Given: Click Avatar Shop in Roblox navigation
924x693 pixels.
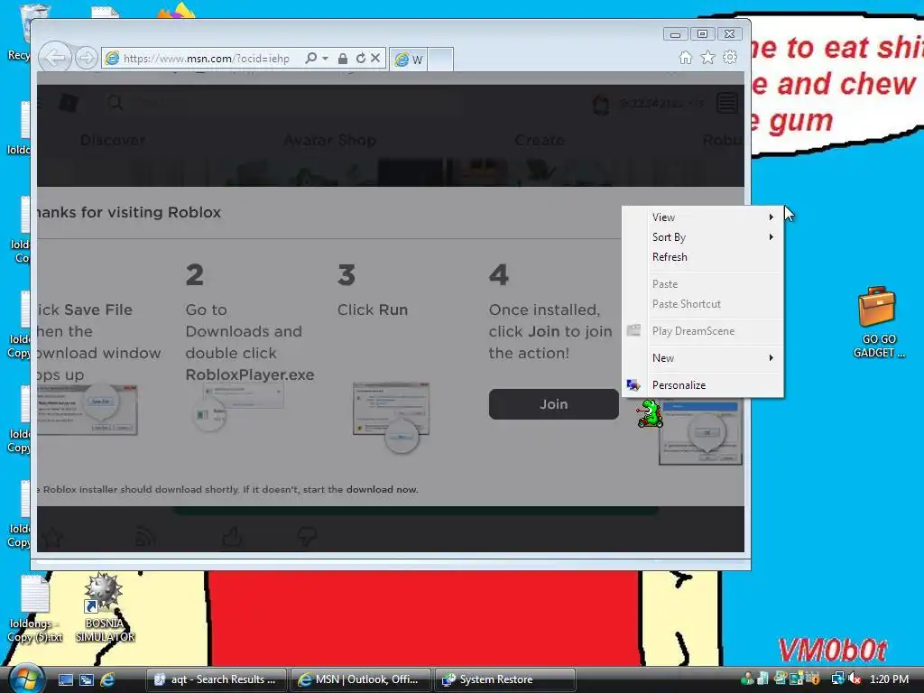Looking at the screenshot, I should (x=330, y=140).
